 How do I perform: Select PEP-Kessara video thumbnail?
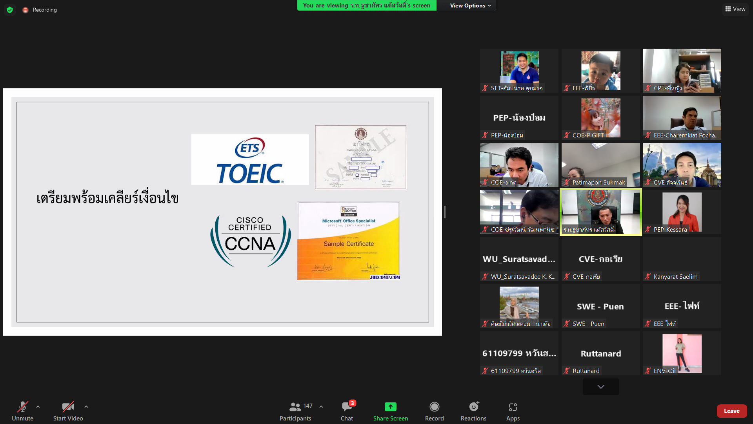tap(682, 212)
